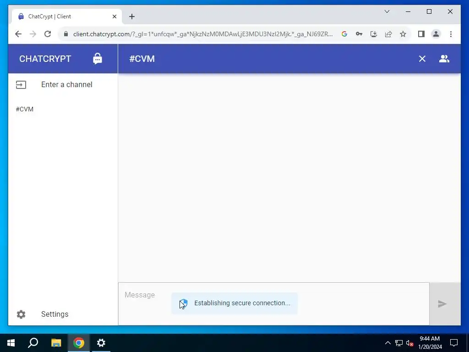The height and width of the screenshot is (352, 469).
Task: Leave the #CVM channel with the X icon
Action: (422, 59)
